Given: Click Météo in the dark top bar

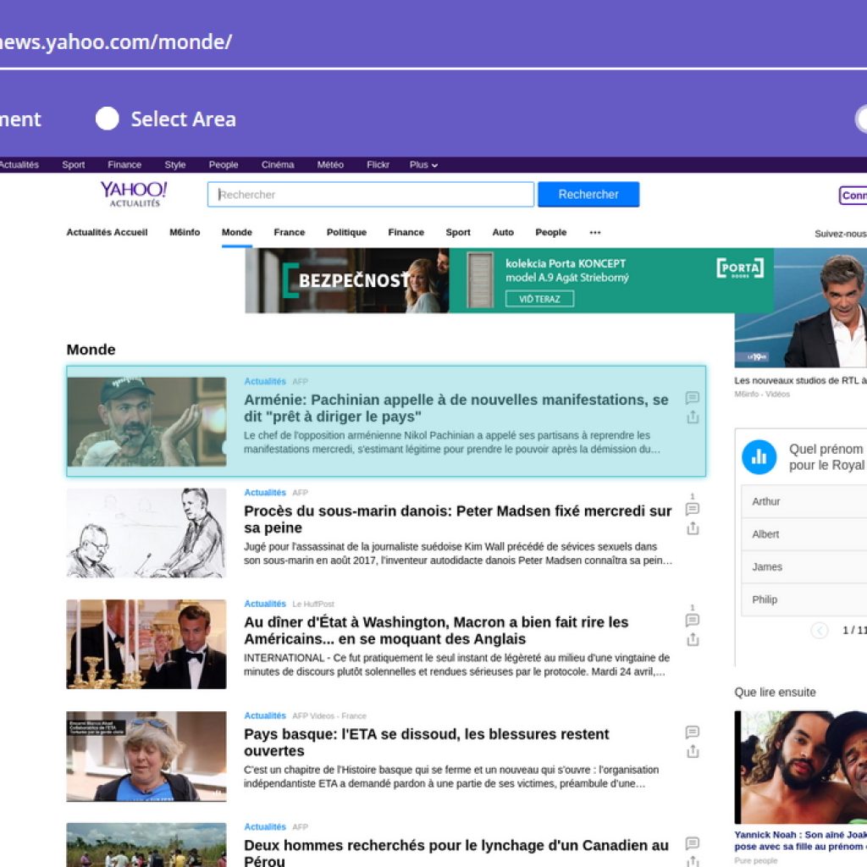Looking at the screenshot, I should click(330, 165).
